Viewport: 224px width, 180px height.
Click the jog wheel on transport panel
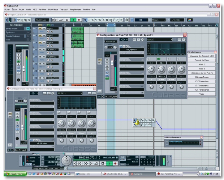click(x=66, y=161)
